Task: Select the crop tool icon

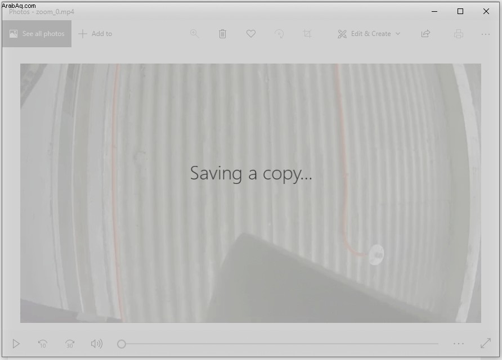Action: 307,34
